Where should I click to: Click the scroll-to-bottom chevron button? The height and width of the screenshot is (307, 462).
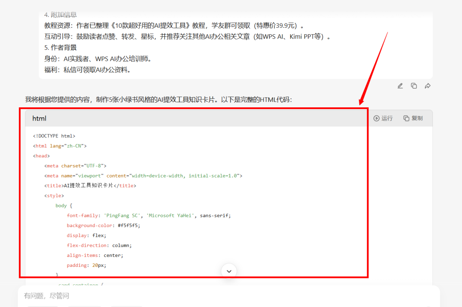(229, 271)
